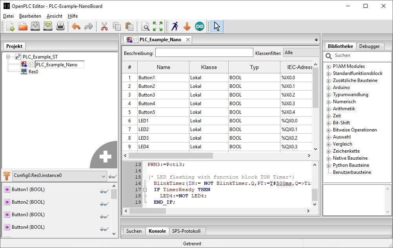Open the editor tab list dropdown arrow

point(316,40)
